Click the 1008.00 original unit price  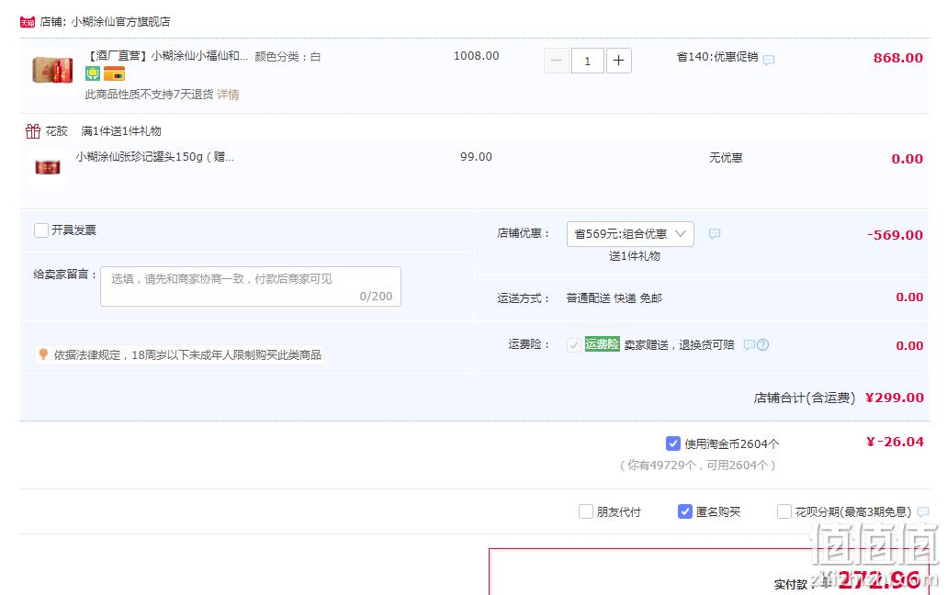click(477, 56)
